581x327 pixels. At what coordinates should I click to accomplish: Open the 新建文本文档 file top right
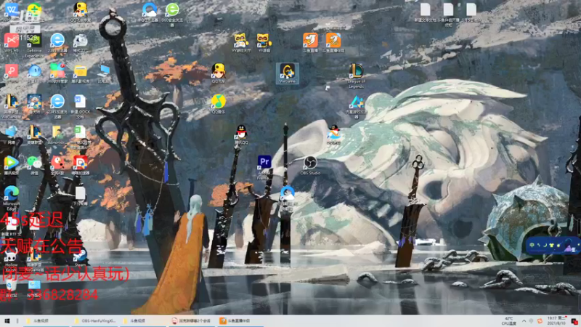point(426,12)
